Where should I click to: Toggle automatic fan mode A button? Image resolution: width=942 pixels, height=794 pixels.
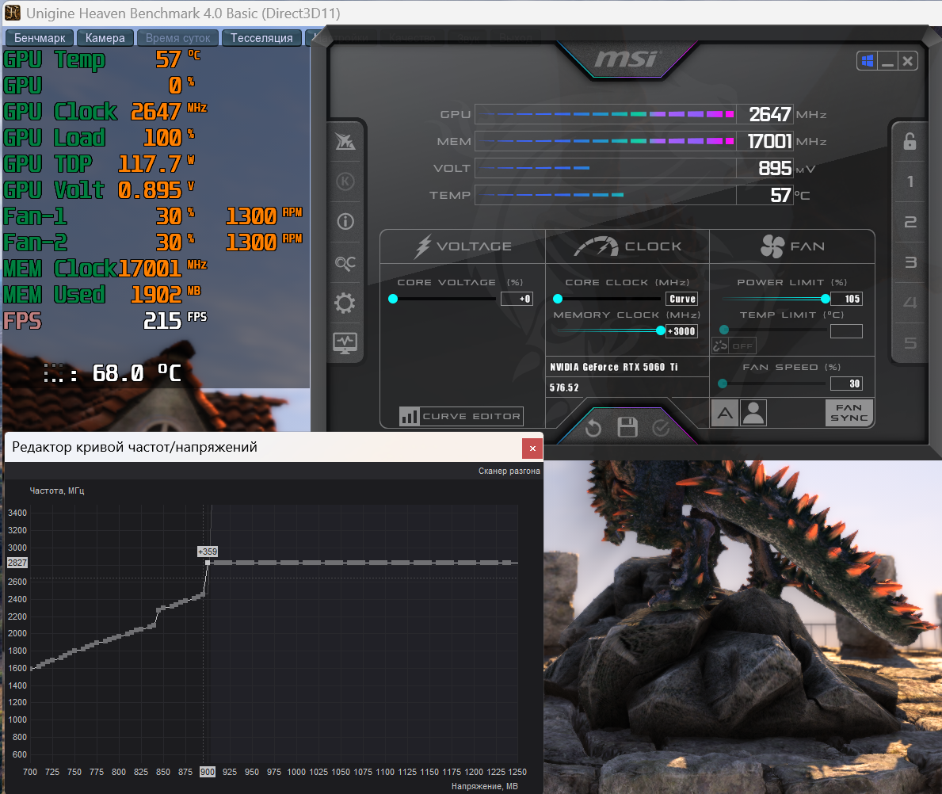click(x=725, y=413)
